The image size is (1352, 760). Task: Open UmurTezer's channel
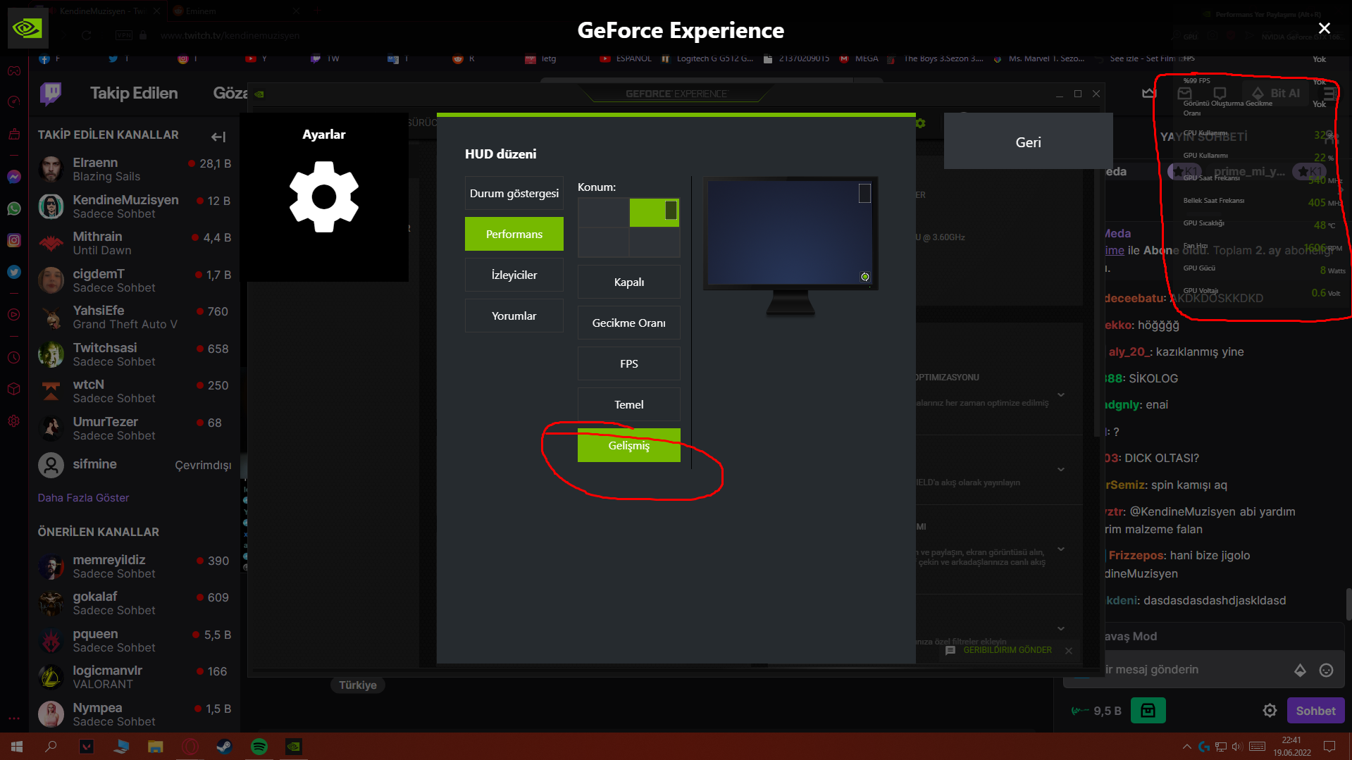point(134,428)
